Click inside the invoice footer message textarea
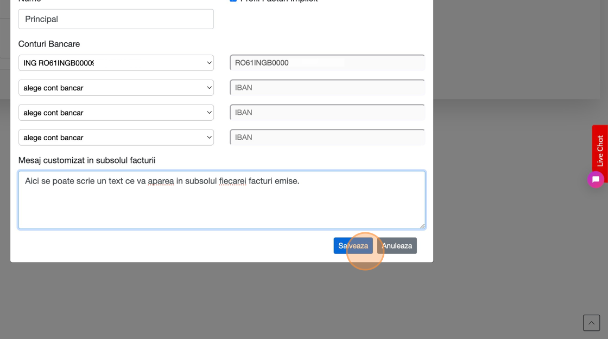This screenshot has width=608, height=339. [x=221, y=206]
